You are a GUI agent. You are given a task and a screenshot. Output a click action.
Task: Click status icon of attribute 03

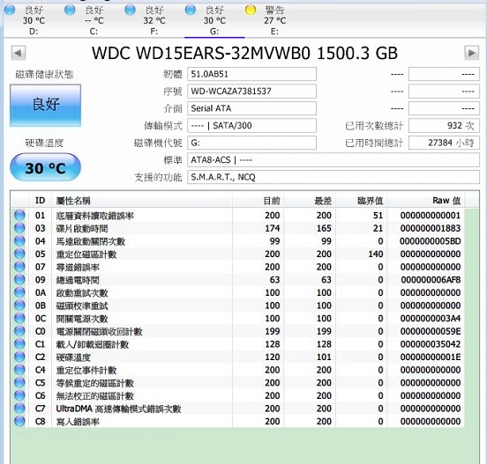click(x=19, y=228)
